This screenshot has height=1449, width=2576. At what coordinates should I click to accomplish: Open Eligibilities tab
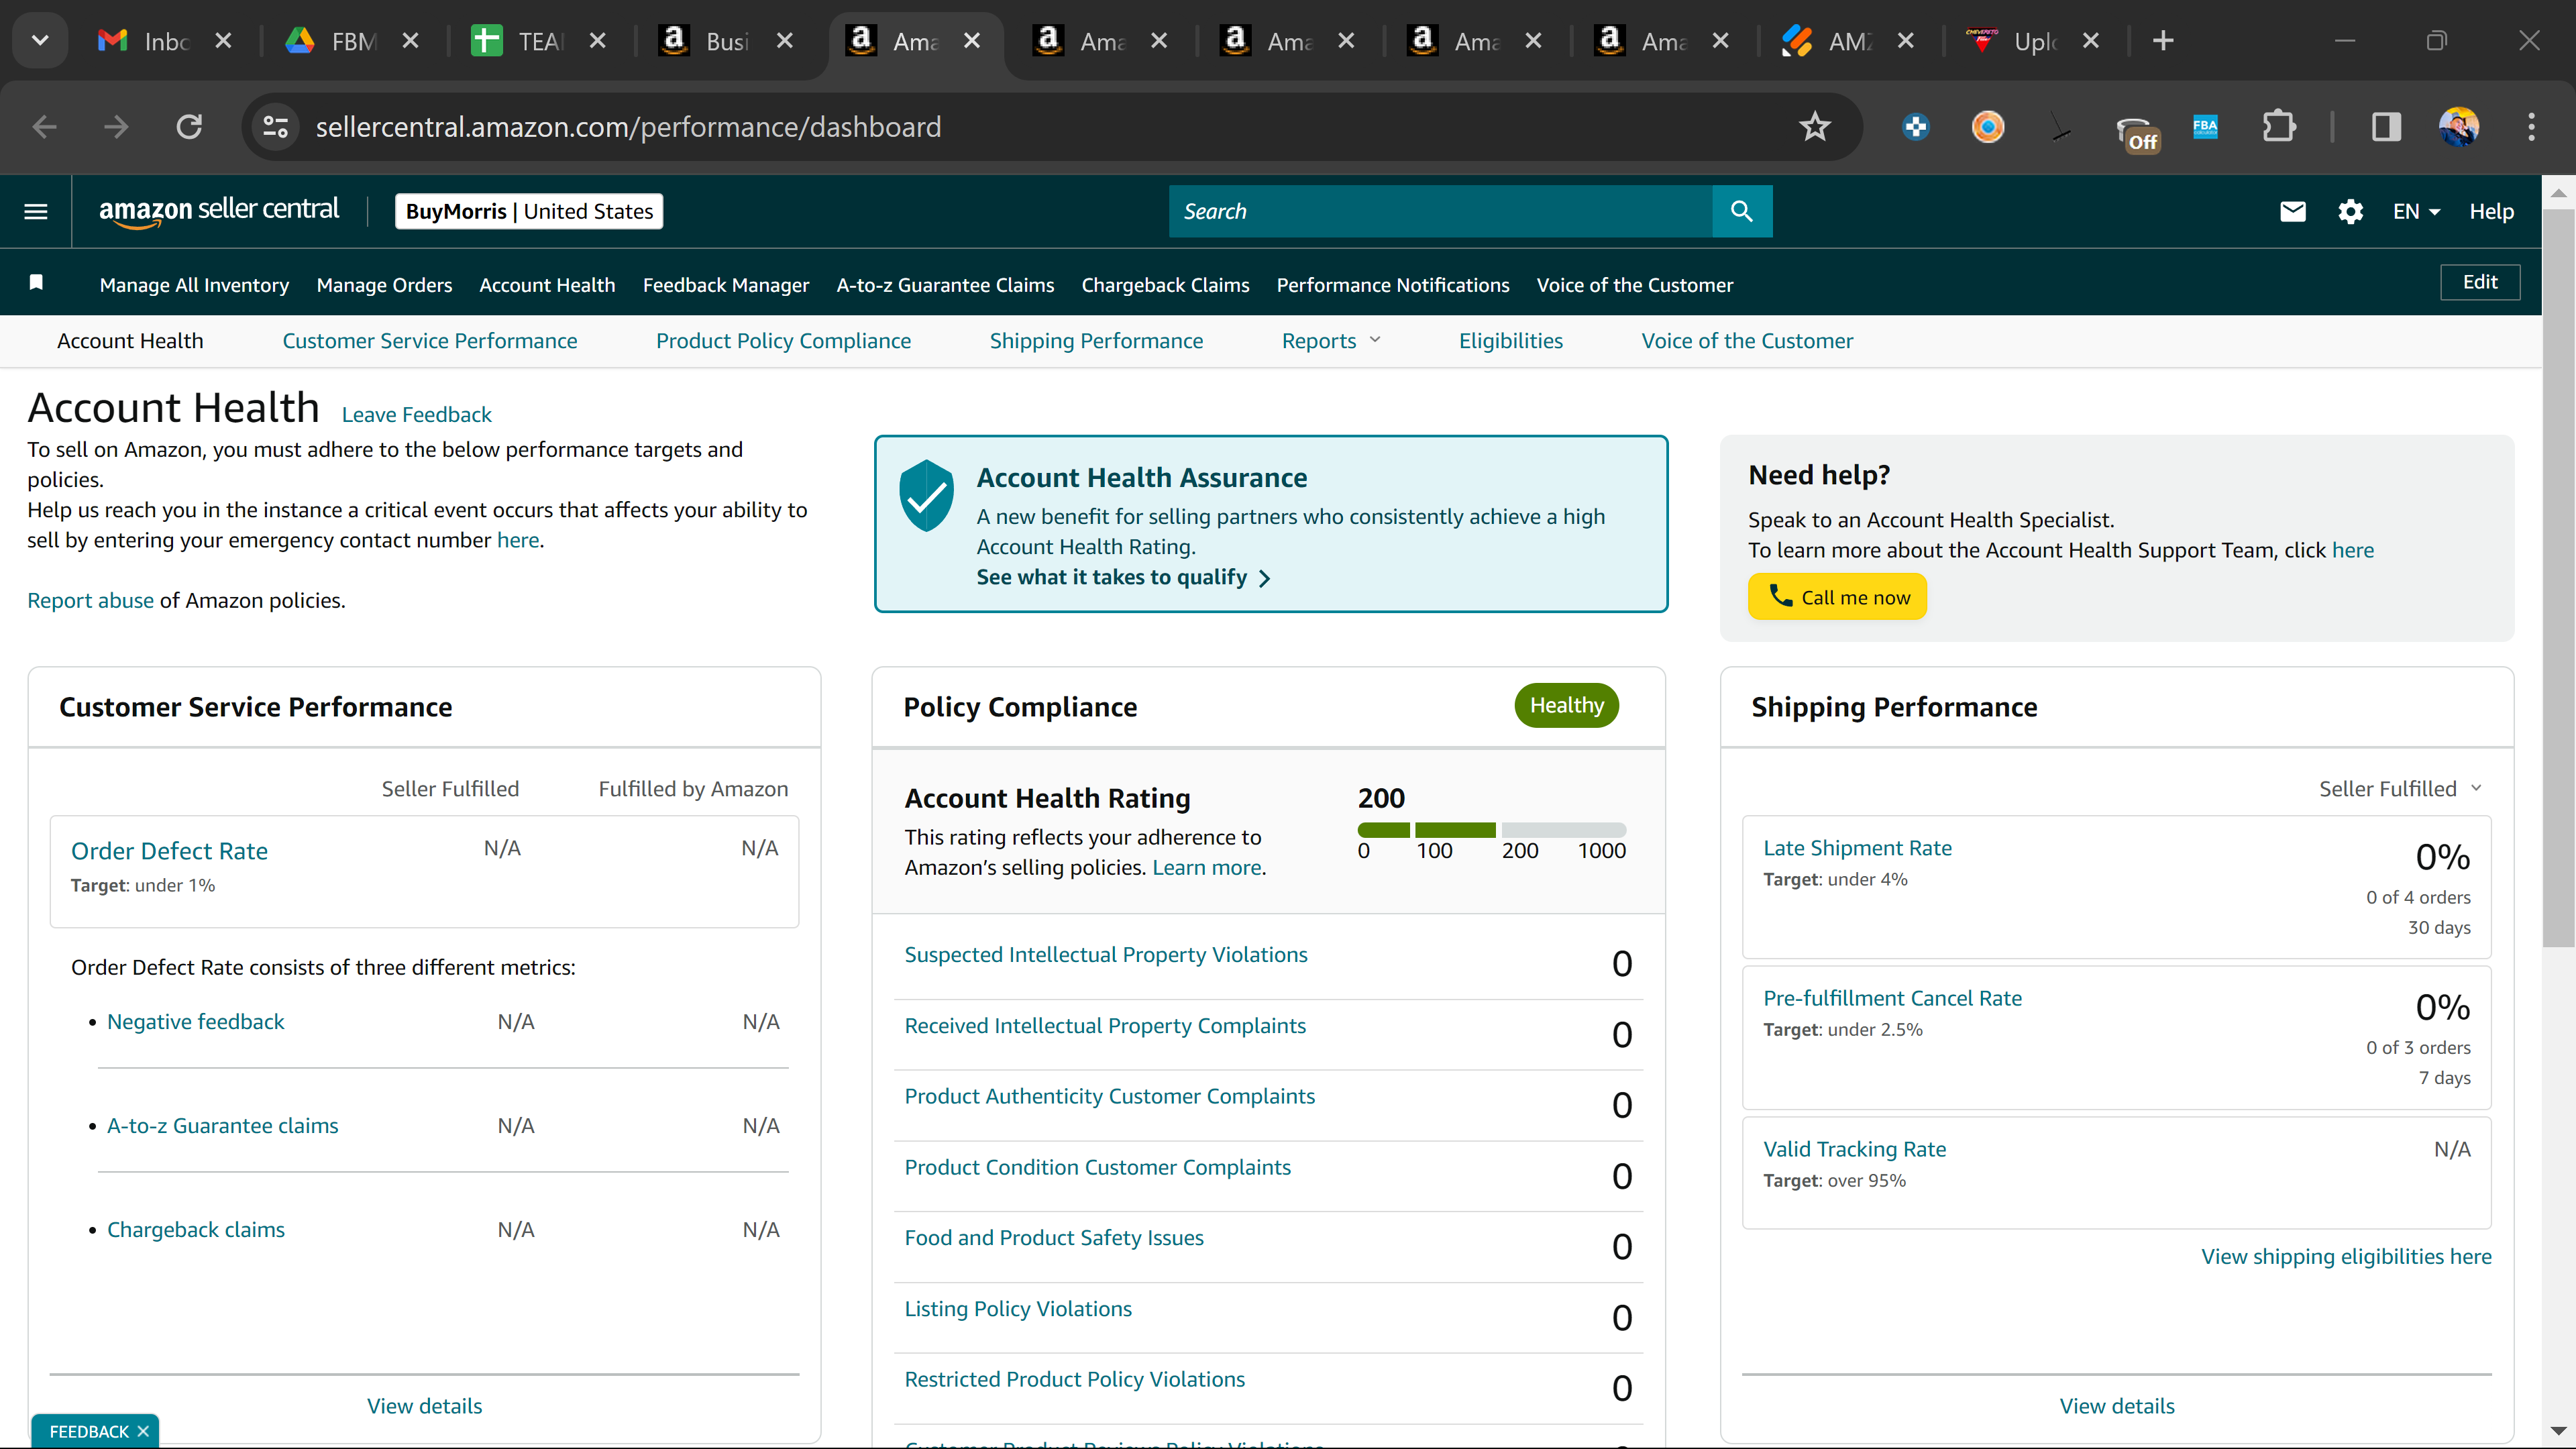pyautogui.click(x=1510, y=341)
